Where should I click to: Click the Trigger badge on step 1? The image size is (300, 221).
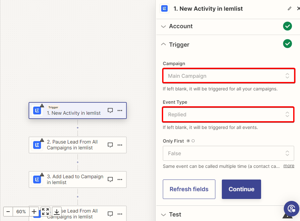[x=53, y=107]
